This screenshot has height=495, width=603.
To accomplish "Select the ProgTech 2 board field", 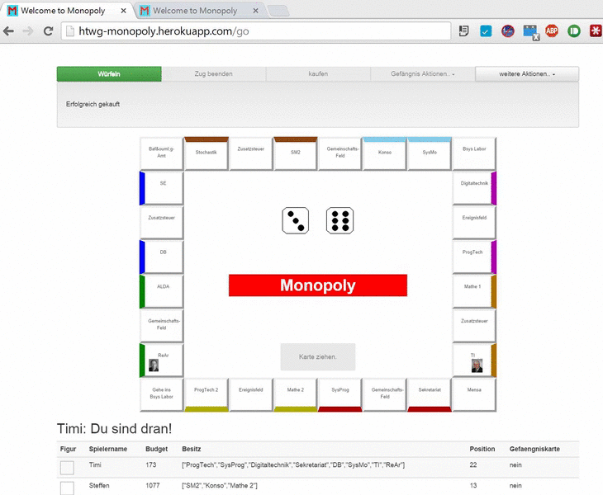I will pos(207,395).
